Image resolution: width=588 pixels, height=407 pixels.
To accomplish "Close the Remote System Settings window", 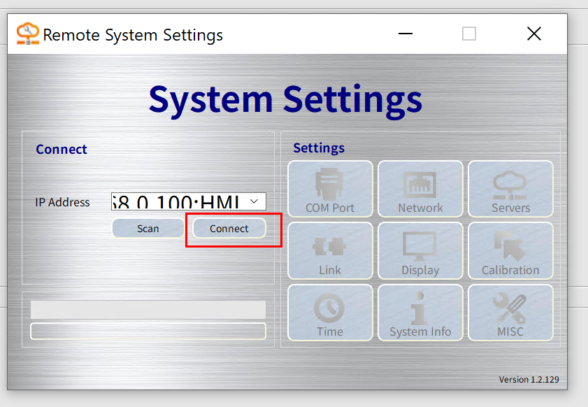I will click(x=534, y=34).
